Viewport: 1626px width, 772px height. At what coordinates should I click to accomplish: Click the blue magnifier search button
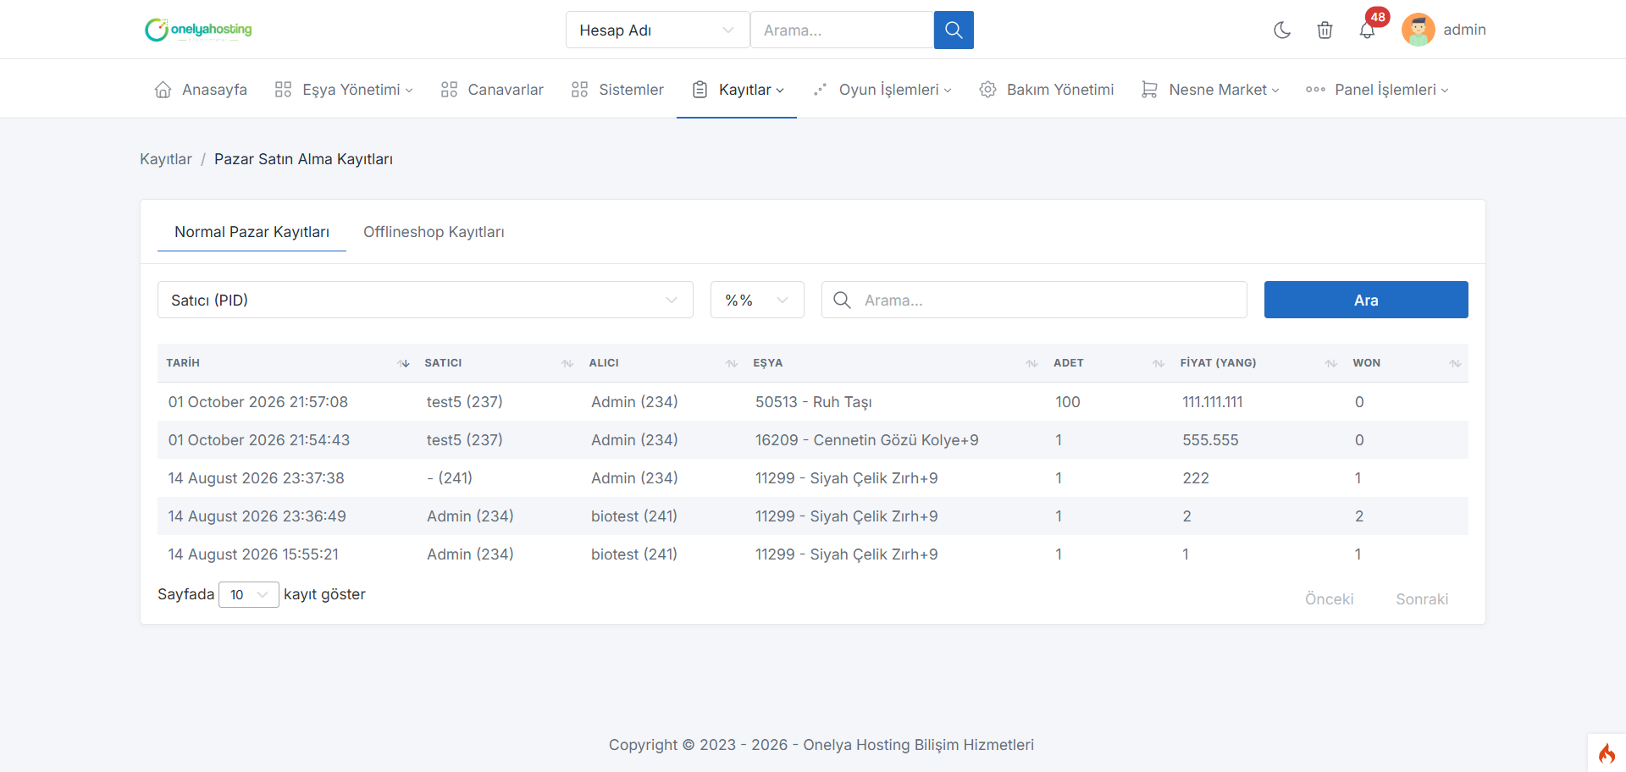954,30
